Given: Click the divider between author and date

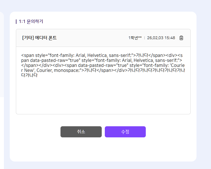Looking at the screenshot, I should [x=144, y=38].
